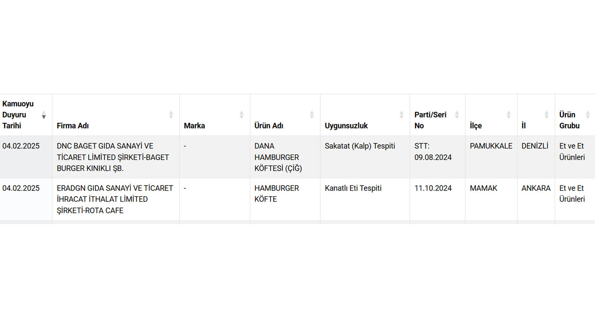The height and width of the screenshot is (334, 595).
Task: Click ERADGN GIDA firm name cell
Action: click(x=115, y=199)
